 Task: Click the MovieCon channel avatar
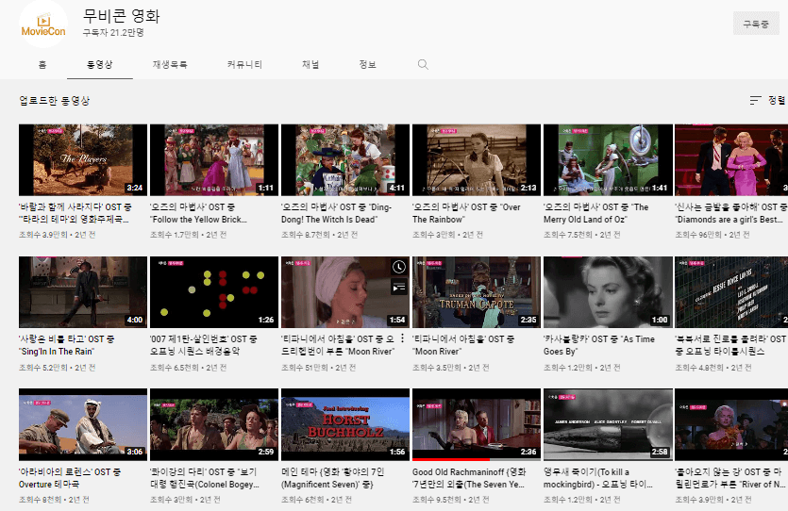click(x=43, y=23)
